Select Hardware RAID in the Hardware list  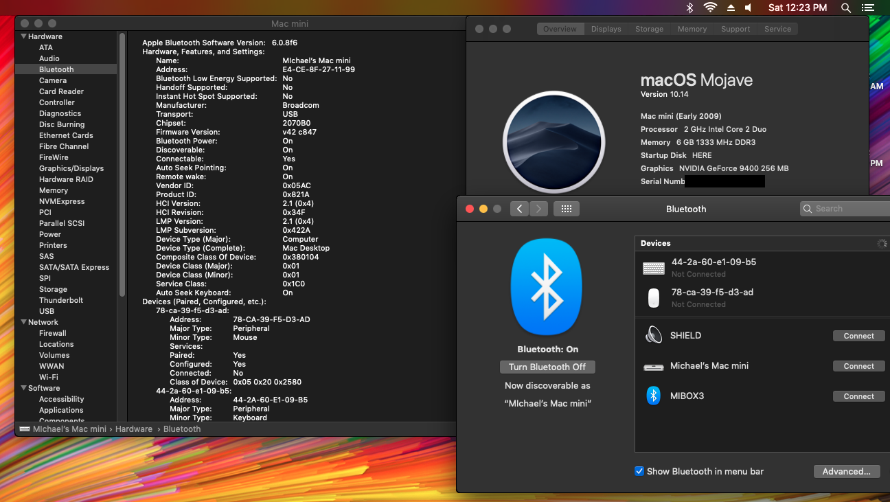click(66, 179)
